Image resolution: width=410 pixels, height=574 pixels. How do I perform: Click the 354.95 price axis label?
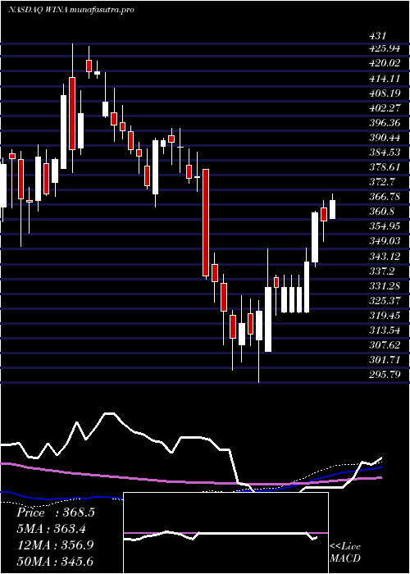click(x=385, y=226)
